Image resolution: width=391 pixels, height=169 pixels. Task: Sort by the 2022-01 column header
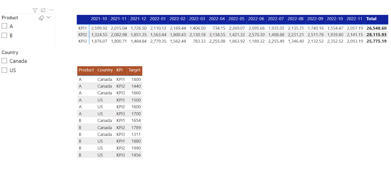(158, 19)
